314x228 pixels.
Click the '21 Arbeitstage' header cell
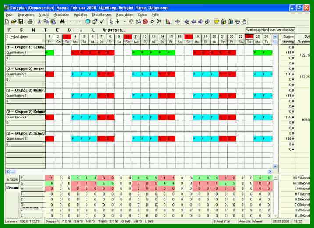25,37
